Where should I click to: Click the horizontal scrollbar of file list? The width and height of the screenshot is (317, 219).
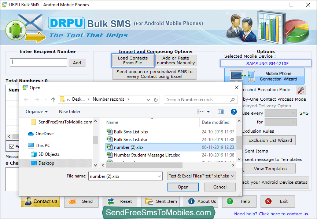point(144,165)
